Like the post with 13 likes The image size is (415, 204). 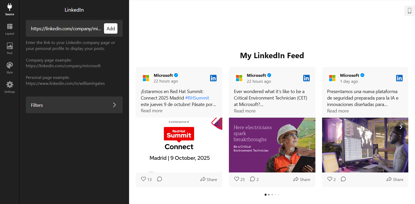point(143,179)
